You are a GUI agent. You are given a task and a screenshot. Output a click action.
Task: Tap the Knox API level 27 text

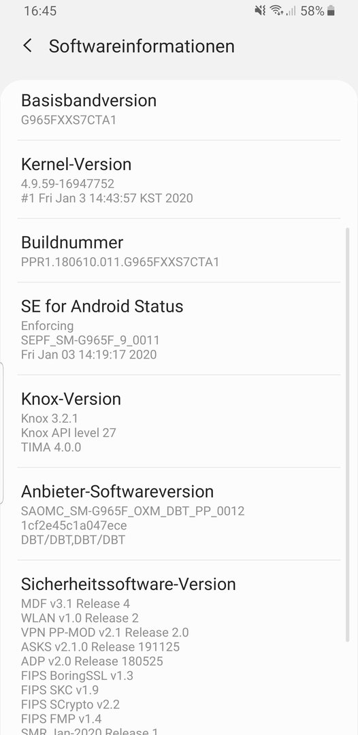pos(69,432)
